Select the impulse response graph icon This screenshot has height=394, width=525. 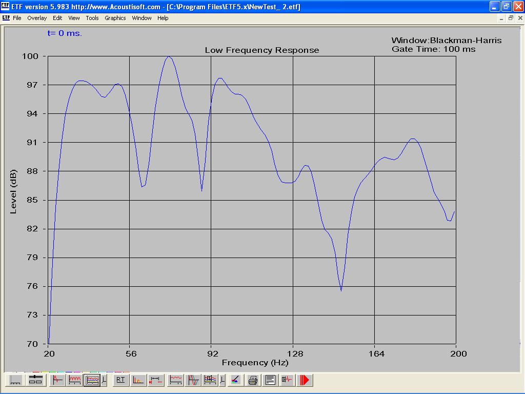point(57,380)
